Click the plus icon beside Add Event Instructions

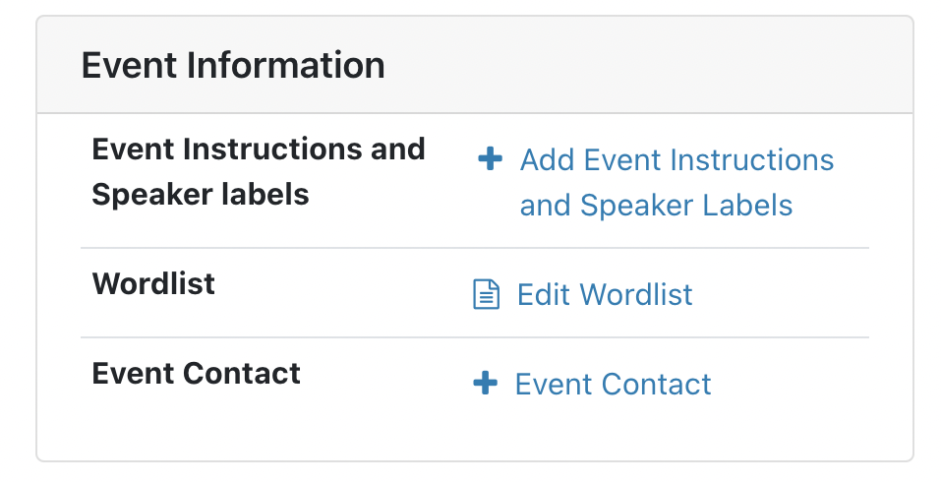(490, 159)
